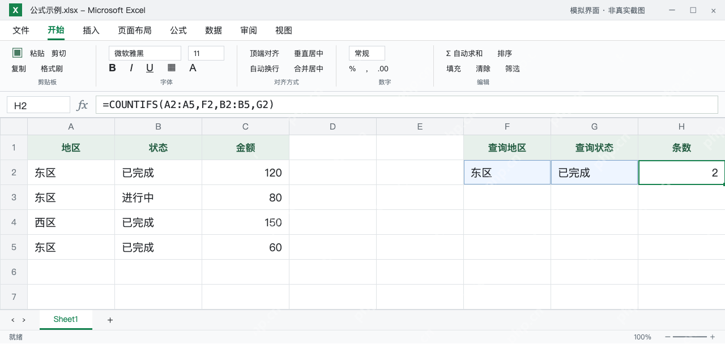Click the green Excel app icon

point(16,10)
